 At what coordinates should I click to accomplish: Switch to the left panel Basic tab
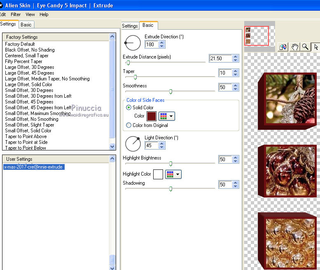(x=26, y=25)
